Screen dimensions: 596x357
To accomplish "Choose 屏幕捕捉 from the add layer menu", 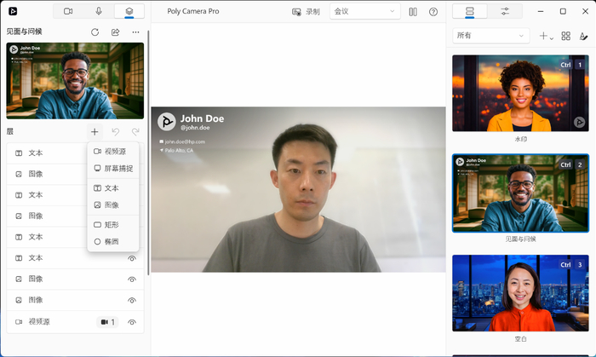I will pos(112,169).
